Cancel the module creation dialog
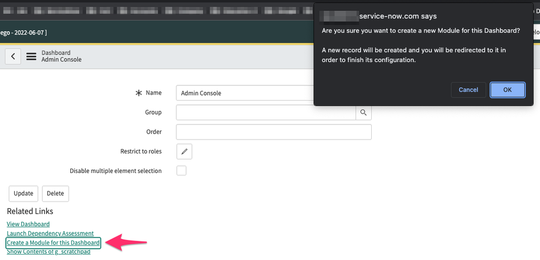 pos(469,90)
